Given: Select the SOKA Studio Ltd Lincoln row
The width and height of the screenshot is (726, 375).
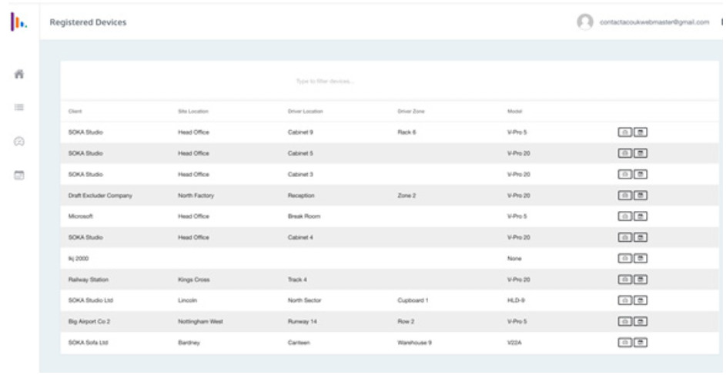Looking at the screenshot, I should [x=308, y=300].
